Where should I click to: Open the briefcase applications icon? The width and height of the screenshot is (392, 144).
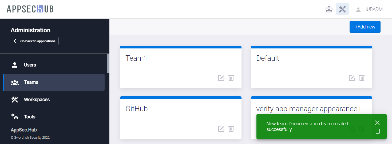tap(329, 9)
